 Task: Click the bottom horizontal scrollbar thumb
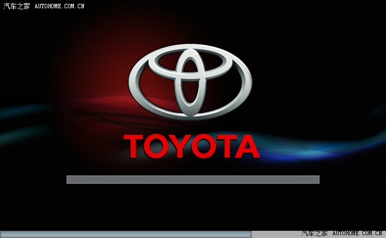click(x=126, y=234)
